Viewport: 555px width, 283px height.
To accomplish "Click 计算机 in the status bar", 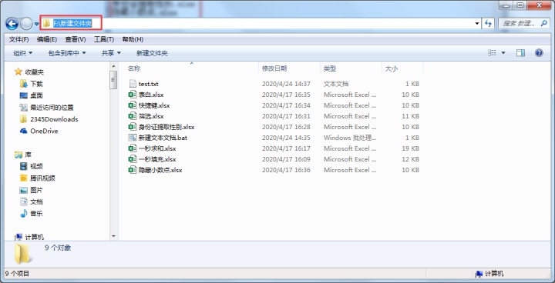I will [494, 274].
